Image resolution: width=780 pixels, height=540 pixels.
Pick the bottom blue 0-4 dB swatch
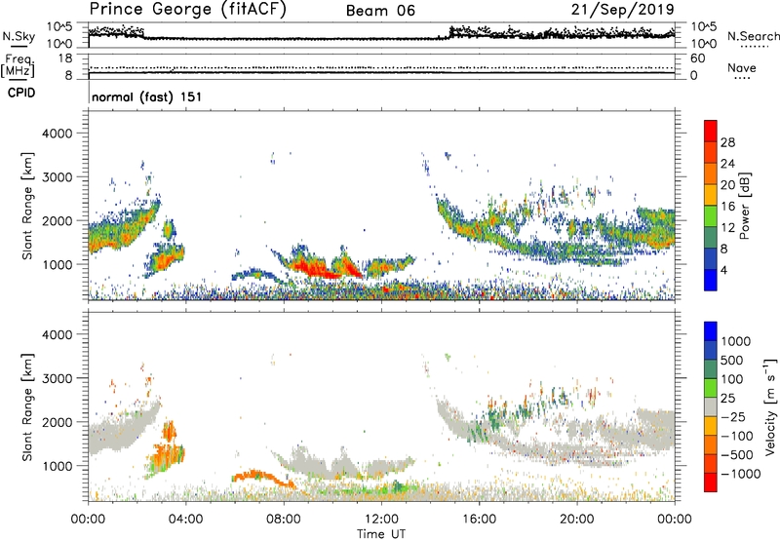pos(711,280)
